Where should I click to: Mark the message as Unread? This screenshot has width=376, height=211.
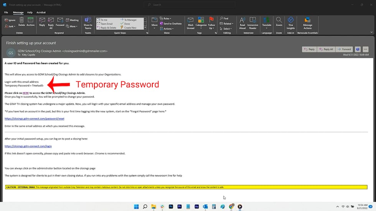click(x=191, y=22)
